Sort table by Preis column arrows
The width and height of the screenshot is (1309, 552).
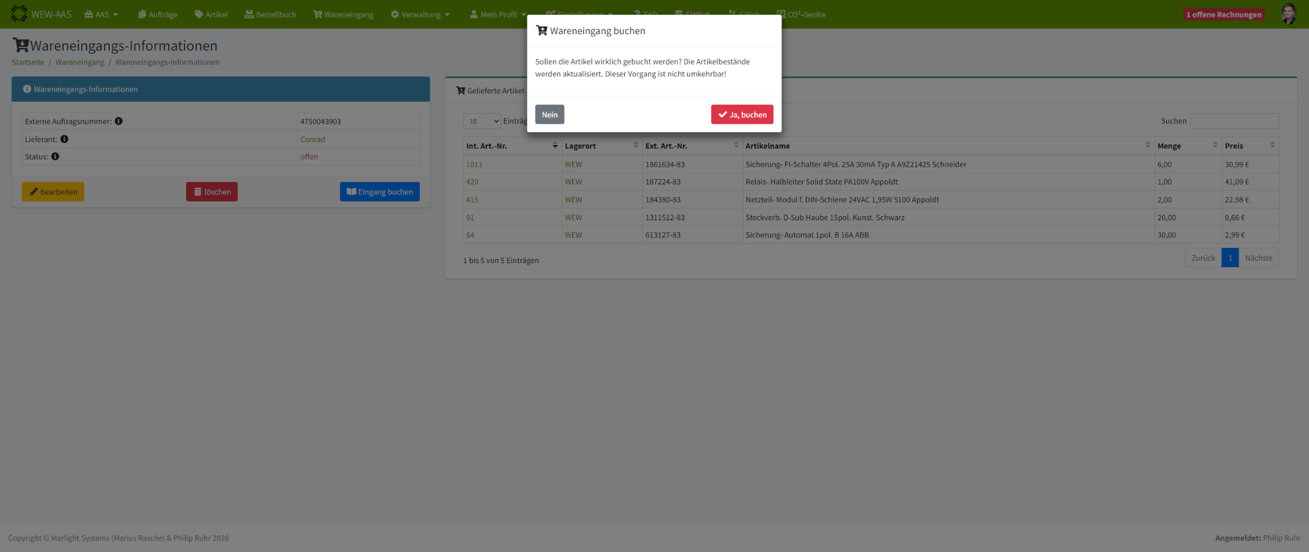[x=1272, y=146]
